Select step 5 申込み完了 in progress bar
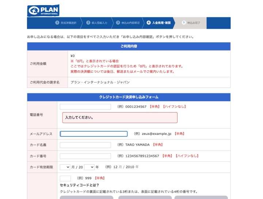The image size is (263, 199). click(191, 23)
